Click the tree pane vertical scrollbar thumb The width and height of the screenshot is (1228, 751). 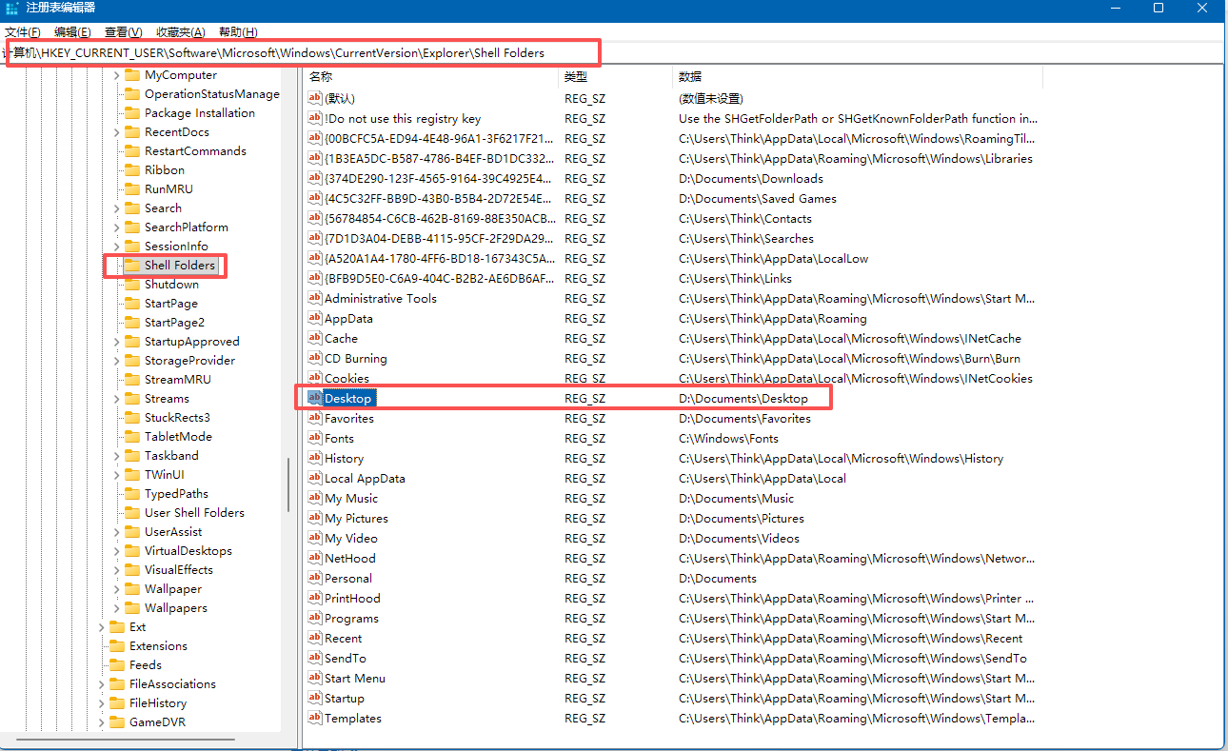[288, 485]
